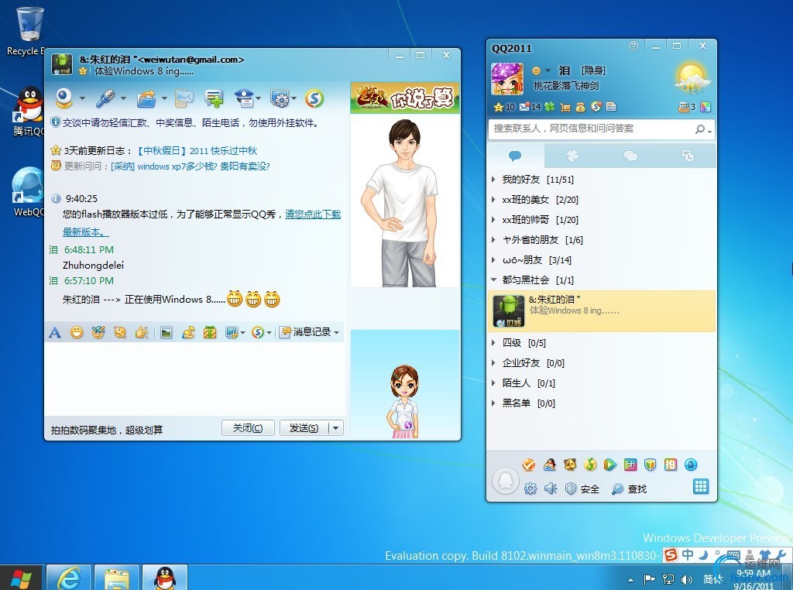Click the money bag wallet icon in QQ2011
The image size is (793, 590).
(x=581, y=107)
